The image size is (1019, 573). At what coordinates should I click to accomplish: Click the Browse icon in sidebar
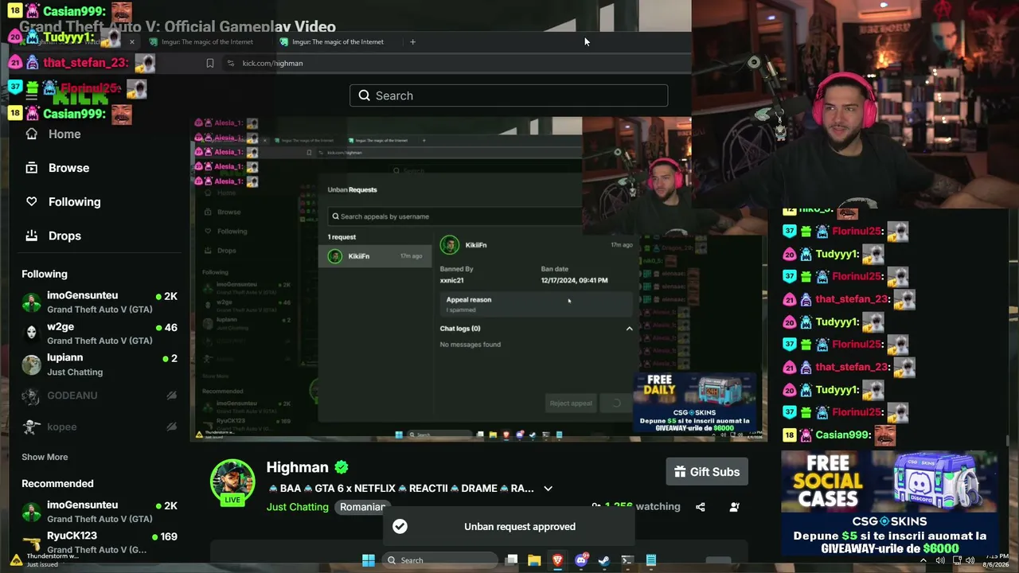[x=32, y=168]
